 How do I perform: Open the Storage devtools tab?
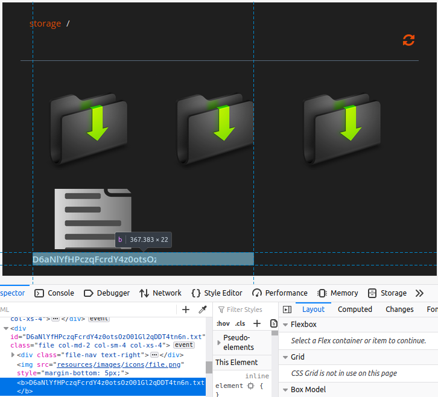point(387,293)
